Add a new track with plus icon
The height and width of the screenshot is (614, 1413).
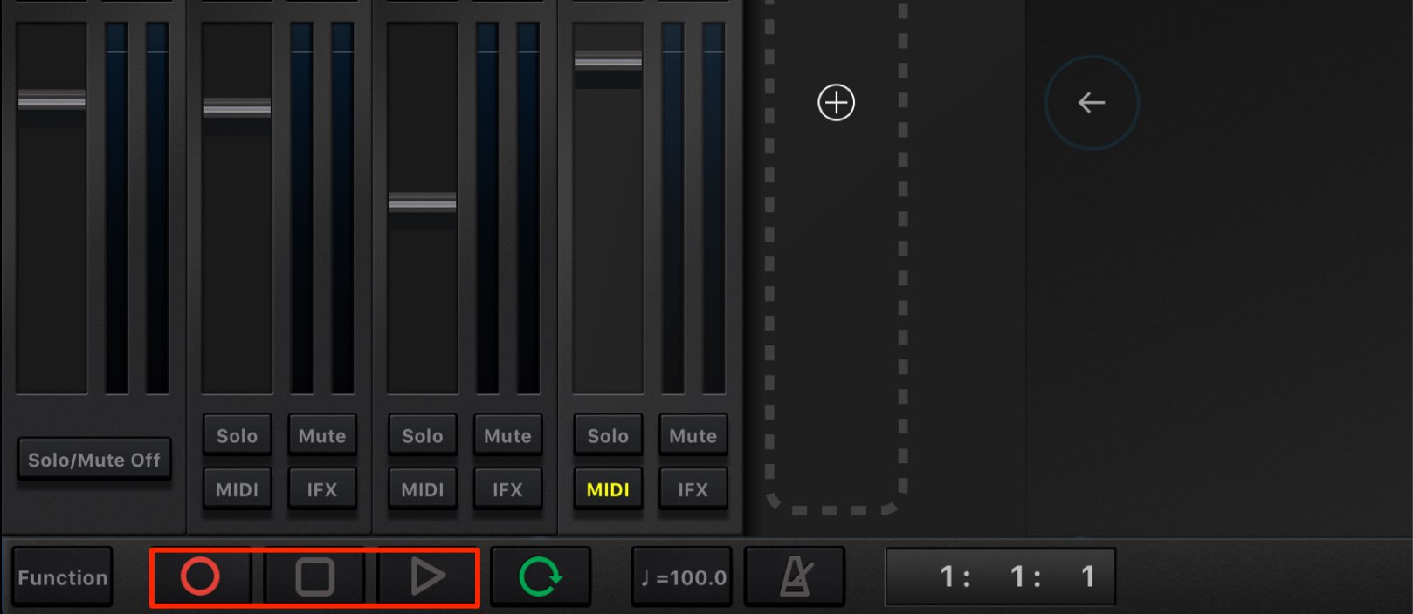(836, 103)
